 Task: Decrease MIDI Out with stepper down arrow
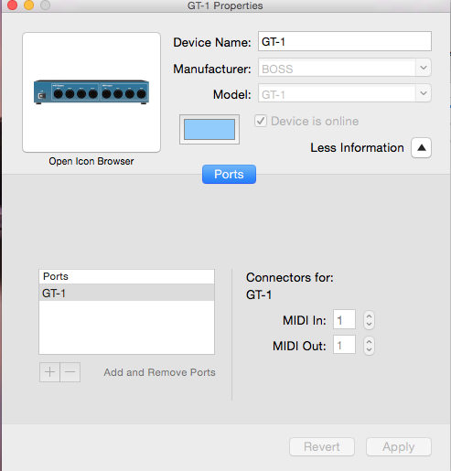[369, 349]
